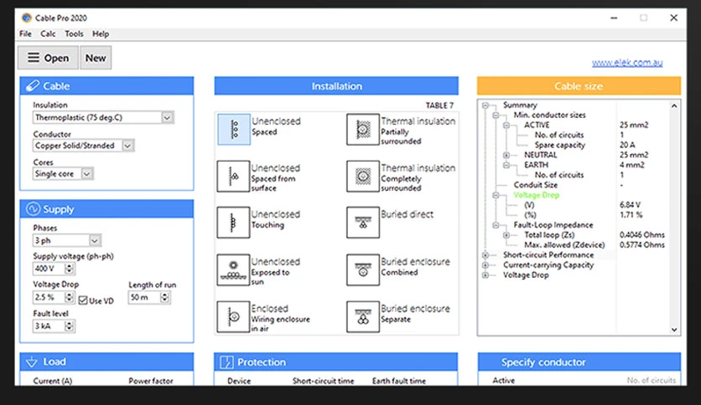Select Thermal insulation Partially surrounded icon

(363, 130)
